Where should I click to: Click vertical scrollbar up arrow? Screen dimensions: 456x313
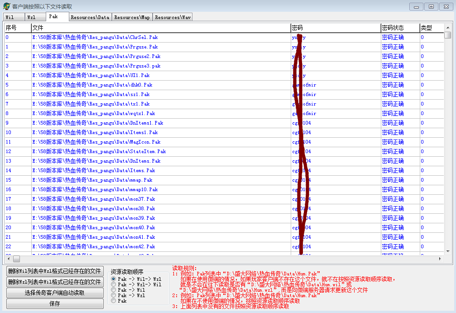coord(448,27)
